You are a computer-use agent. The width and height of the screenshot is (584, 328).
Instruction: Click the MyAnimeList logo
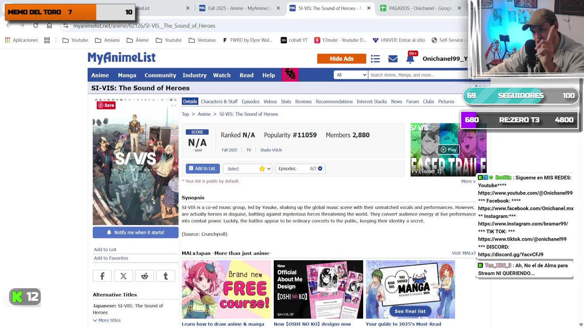click(121, 58)
